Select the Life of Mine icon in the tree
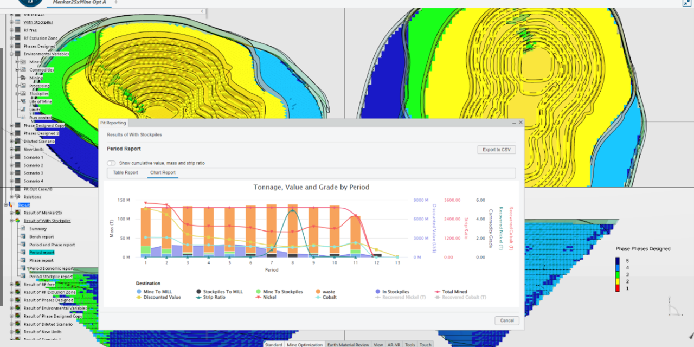This screenshot has height=347, width=694. pos(23,102)
